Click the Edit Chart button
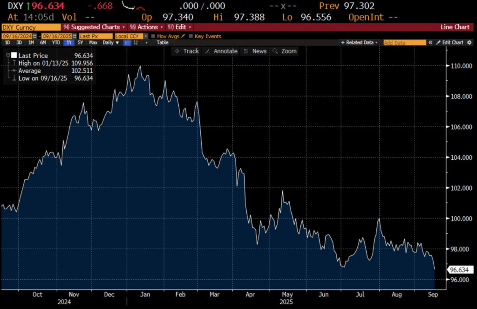 click(x=449, y=42)
